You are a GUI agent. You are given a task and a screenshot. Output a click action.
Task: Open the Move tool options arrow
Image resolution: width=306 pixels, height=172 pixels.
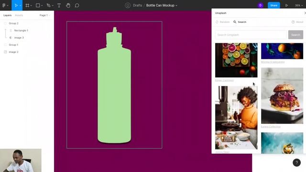[20, 6]
